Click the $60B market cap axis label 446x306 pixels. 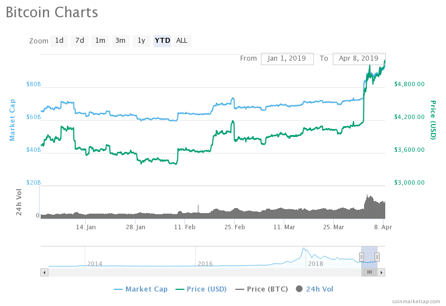click(33, 117)
